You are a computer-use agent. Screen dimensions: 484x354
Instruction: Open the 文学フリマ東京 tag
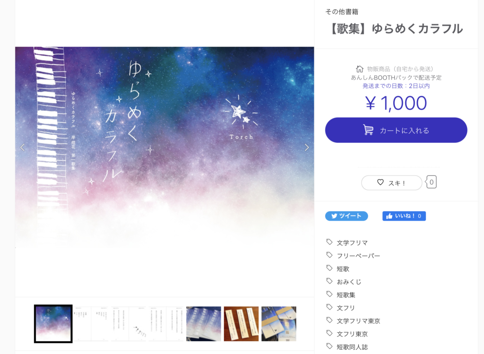pyautogui.click(x=358, y=321)
